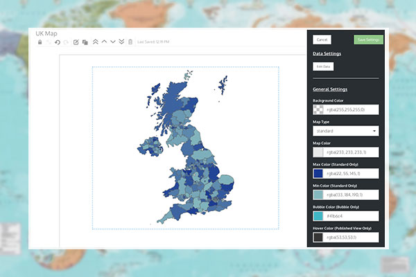Click the Background Color transparent swatch
This screenshot has height=277, width=416.
318,109
